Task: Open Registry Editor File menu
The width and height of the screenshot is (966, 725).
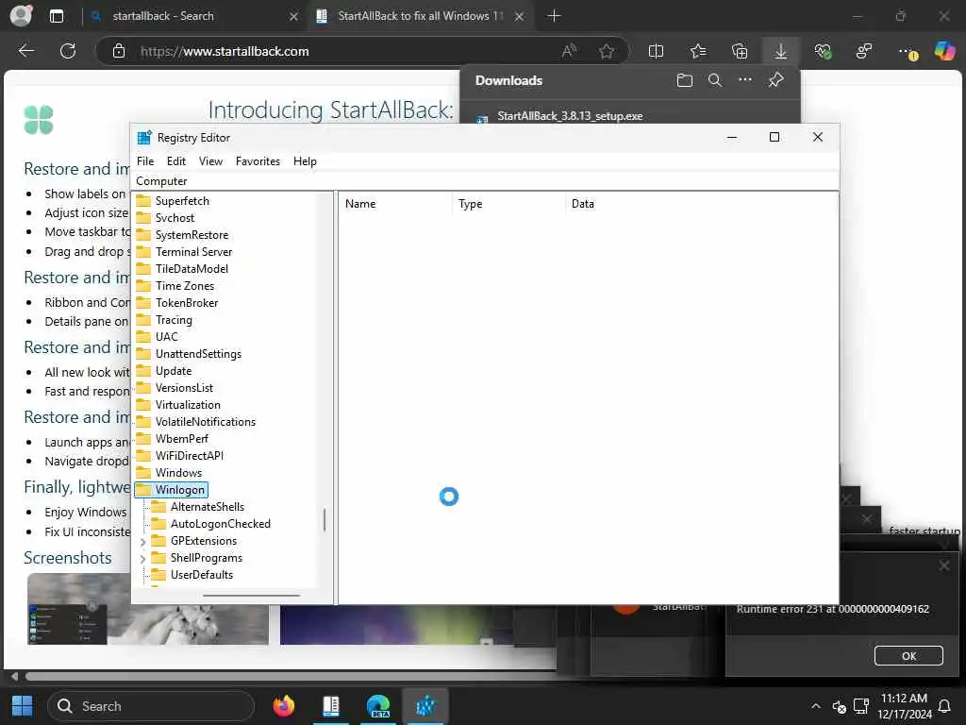Action: (x=145, y=161)
